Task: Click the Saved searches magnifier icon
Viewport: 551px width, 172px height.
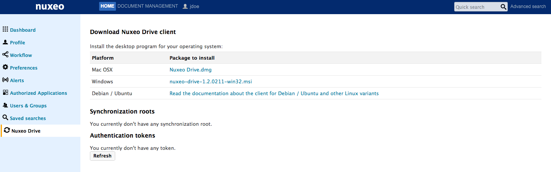Action: click(x=5, y=118)
